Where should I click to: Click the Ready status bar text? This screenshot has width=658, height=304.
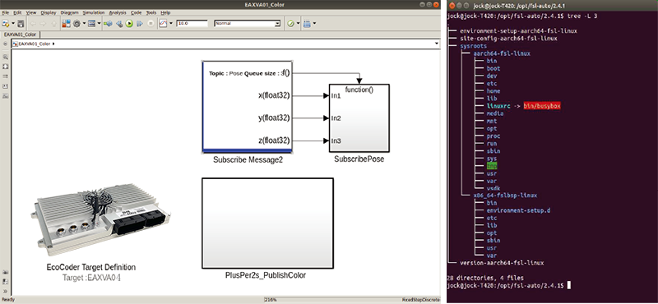[x=7, y=300]
